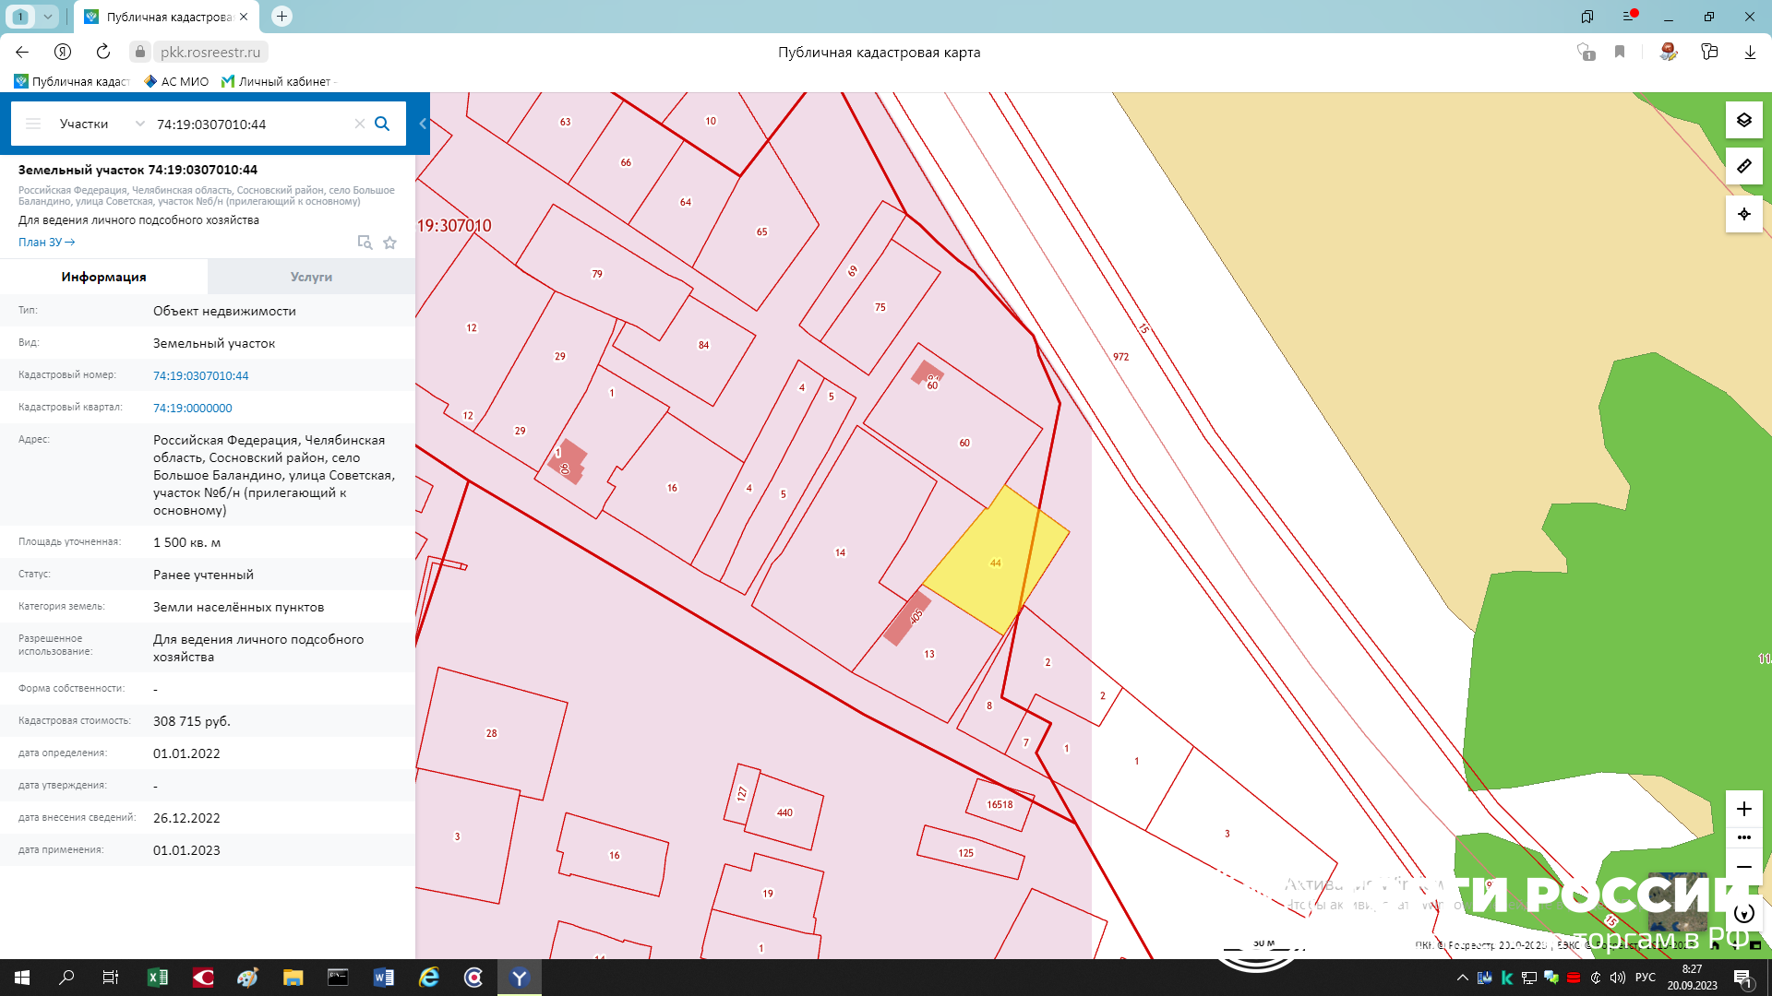Go back to previous page

(x=22, y=52)
